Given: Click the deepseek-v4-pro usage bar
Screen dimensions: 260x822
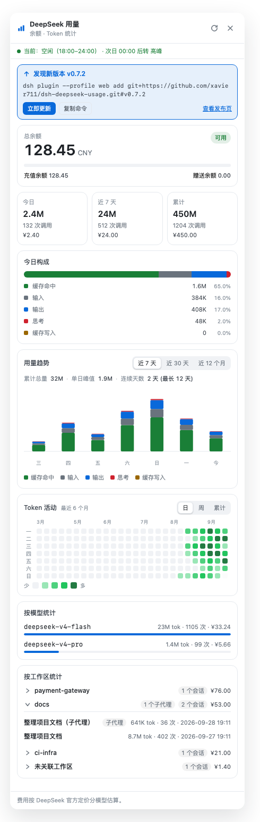Looking at the screenshot, I should coord(127,652).
